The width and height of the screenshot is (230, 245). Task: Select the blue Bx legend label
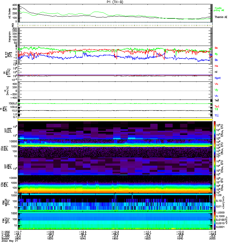pos(216,60)
